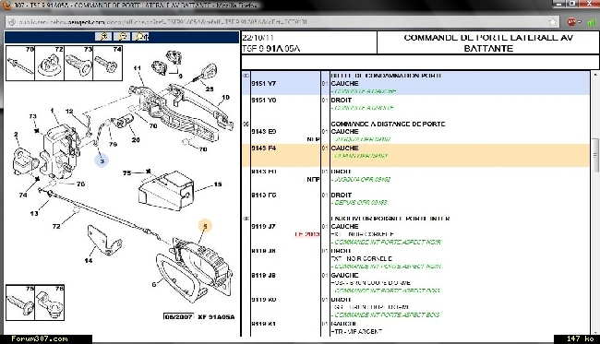Click the date '22/10/11' in the header

[x=258, y=38]
